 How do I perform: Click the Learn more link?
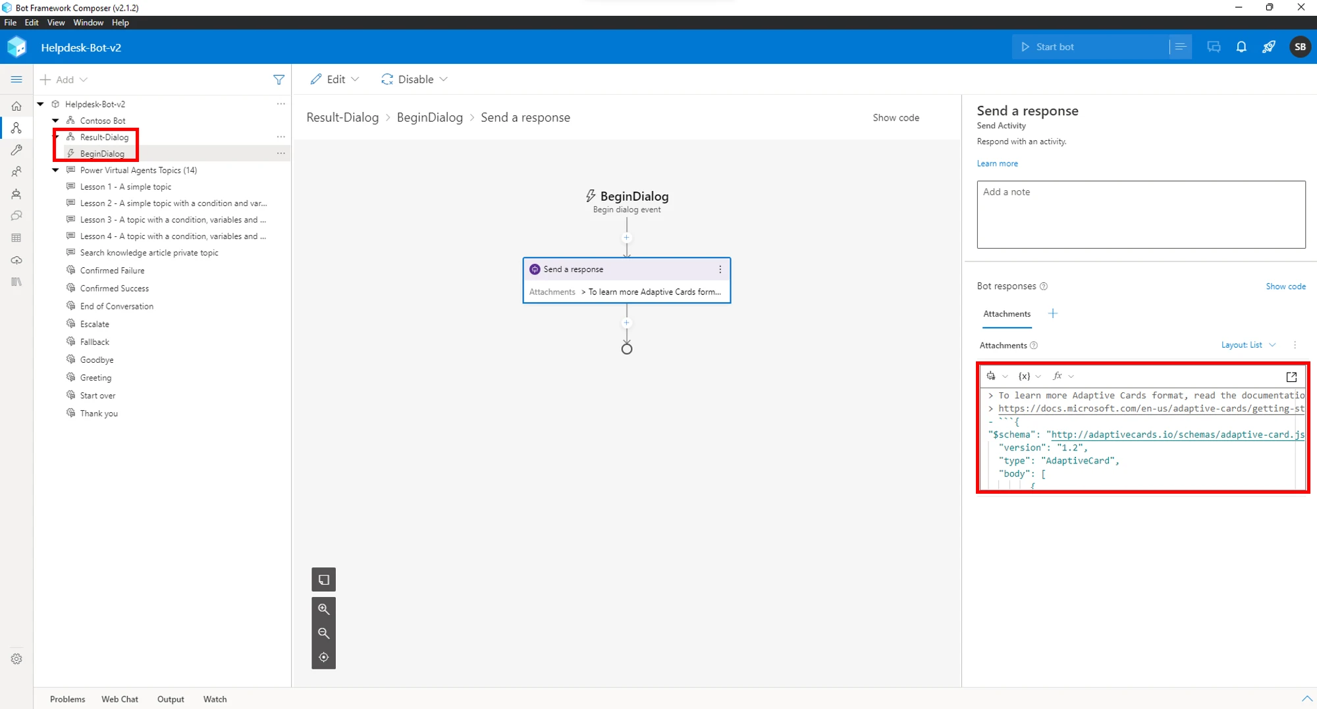coord(997,163)
